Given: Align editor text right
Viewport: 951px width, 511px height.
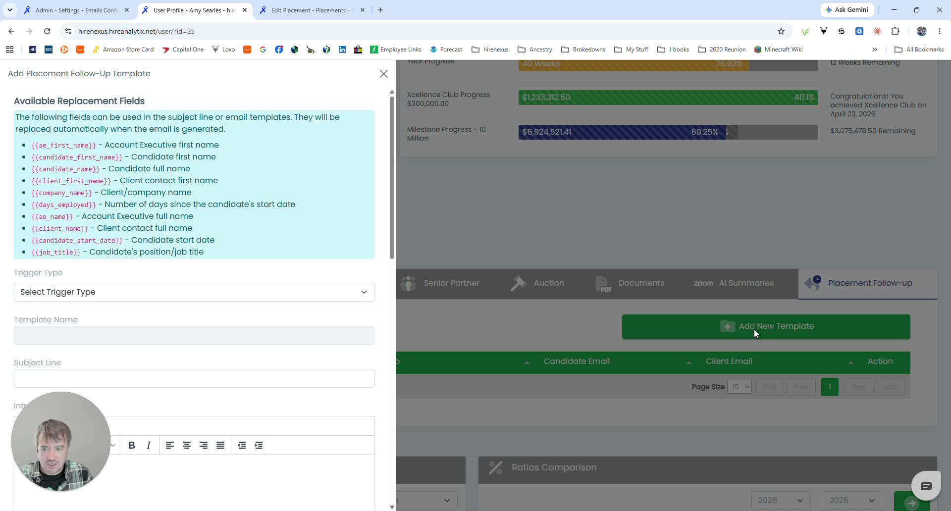Looking at the screenshot, I should coord(204,445).
